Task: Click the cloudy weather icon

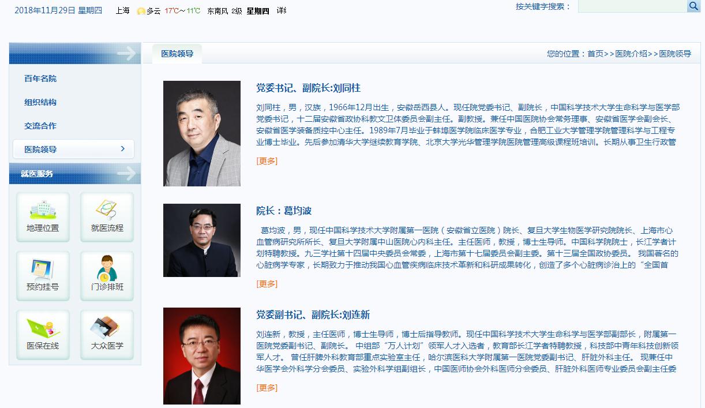Action: point(141,11)
